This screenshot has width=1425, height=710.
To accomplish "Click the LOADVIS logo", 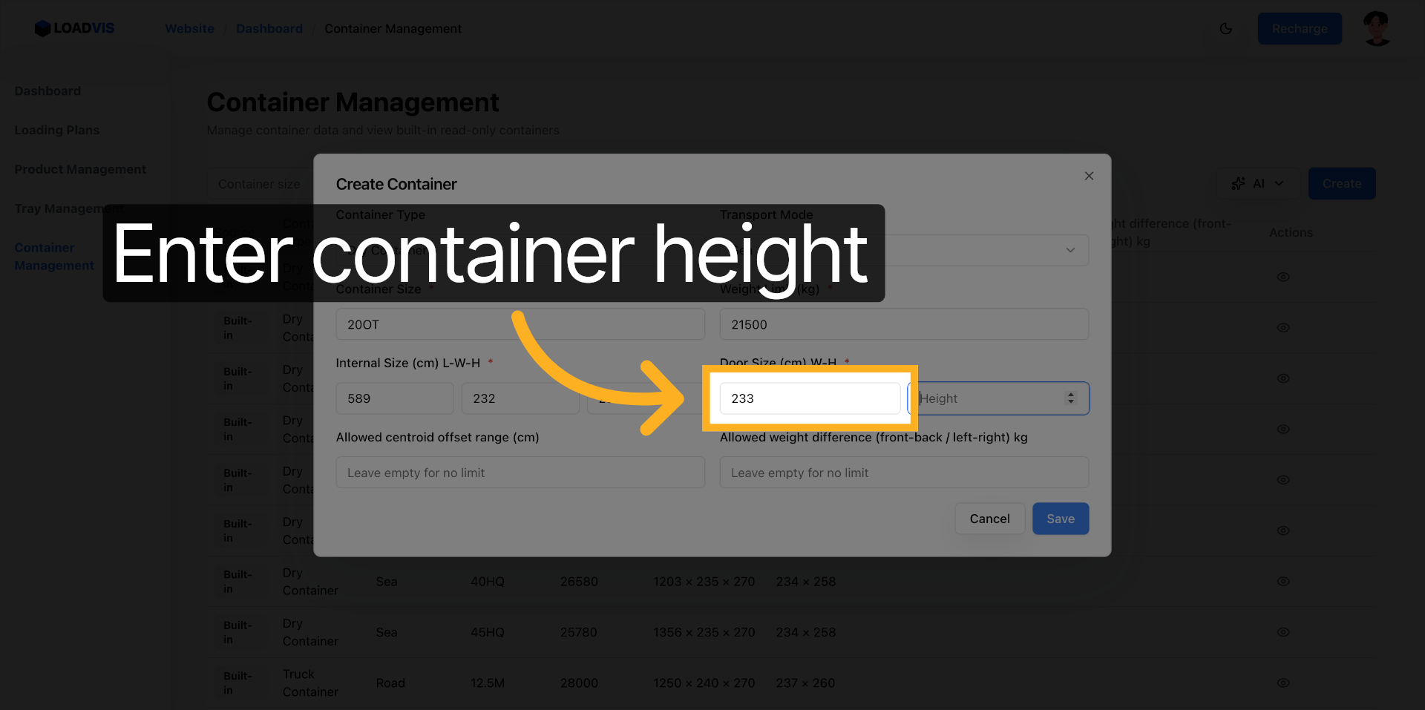I will (x=75, y=28).
